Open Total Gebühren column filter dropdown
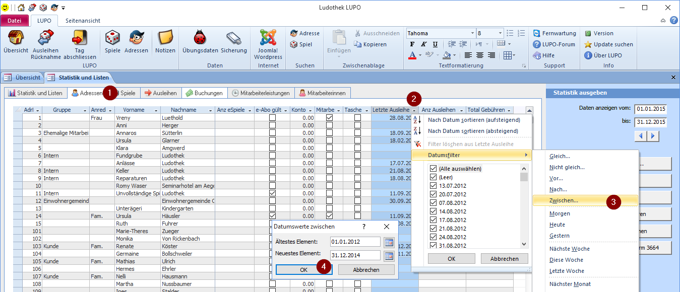The image size is (680, 292). click(x=509, y=110)
